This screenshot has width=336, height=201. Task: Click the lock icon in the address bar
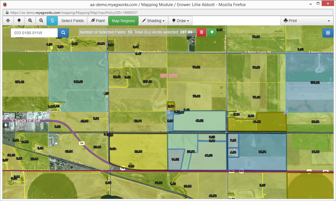click(x=7, y=13)
